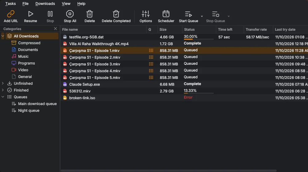This screenshot has height=172, width=308.
Task: Expand the Unfinished category
Action: 3,83
